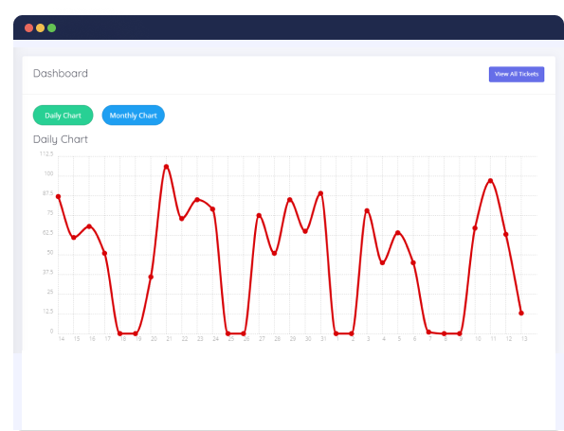The height and width of the screenshot is (431, 564).
Task: Click the data point at day 11 peak
Action: point(490,181)
